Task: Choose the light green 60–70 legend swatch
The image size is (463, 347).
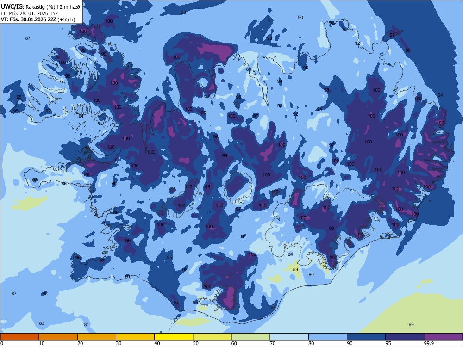Action: point(250,337)
